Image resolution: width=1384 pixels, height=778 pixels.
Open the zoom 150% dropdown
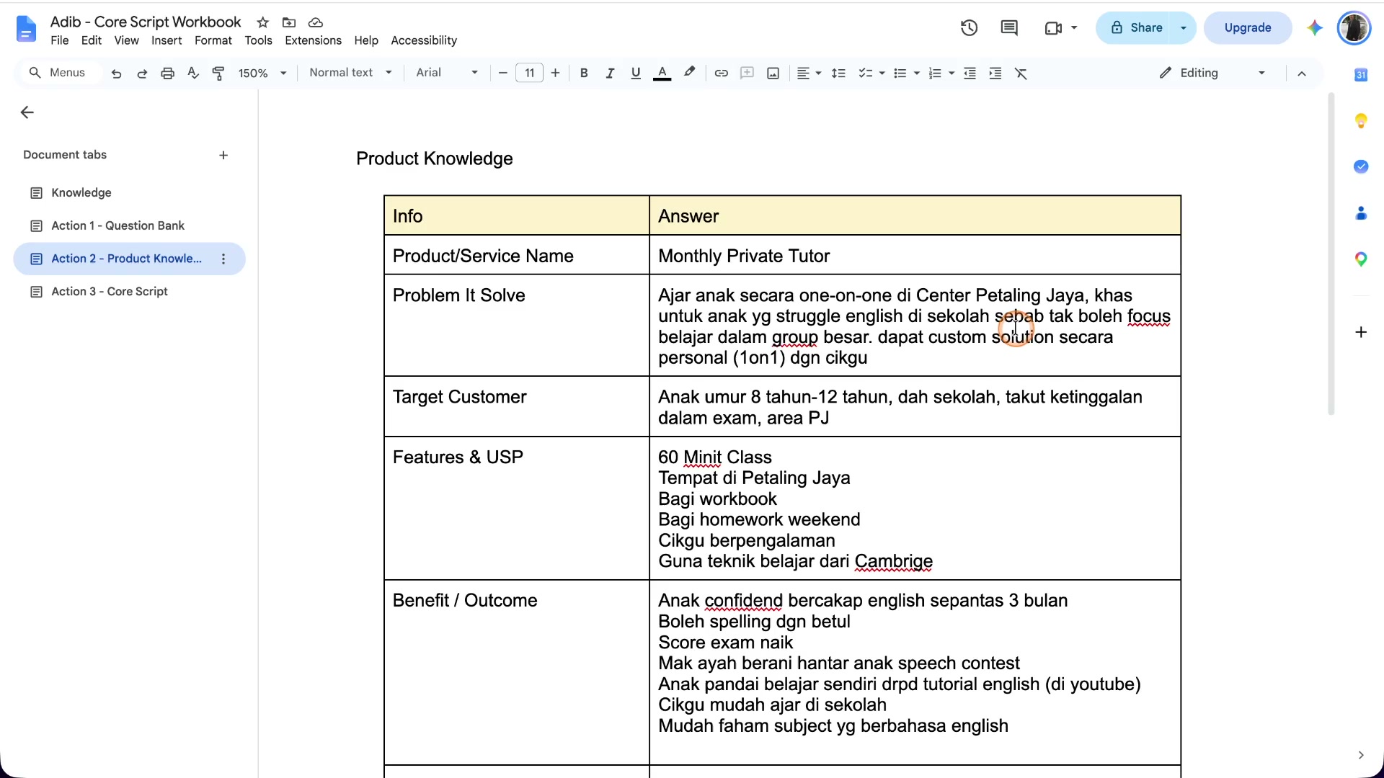coord(262,73)
